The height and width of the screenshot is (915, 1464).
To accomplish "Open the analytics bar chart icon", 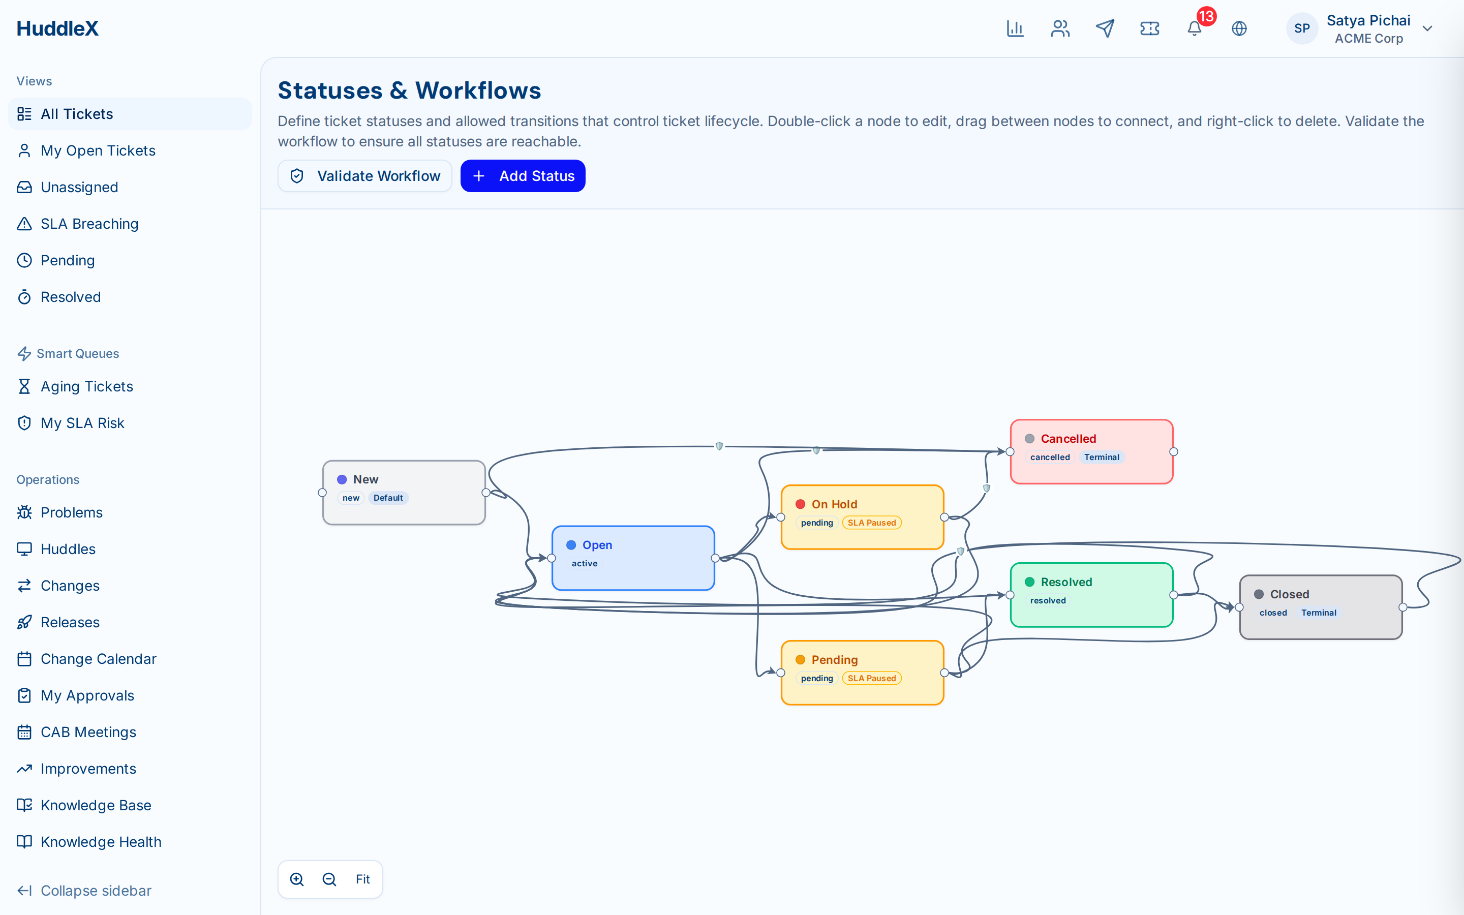I will coord(1015,28).
